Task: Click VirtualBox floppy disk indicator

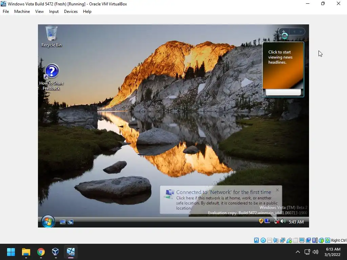Action: (269, 240)
